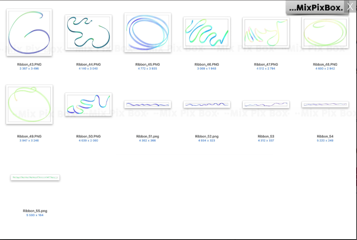The width and height of the screenshot is (357, 240).
Task: Select the 5 590 x 164 dimensions text
Action: tap(35, 215)
